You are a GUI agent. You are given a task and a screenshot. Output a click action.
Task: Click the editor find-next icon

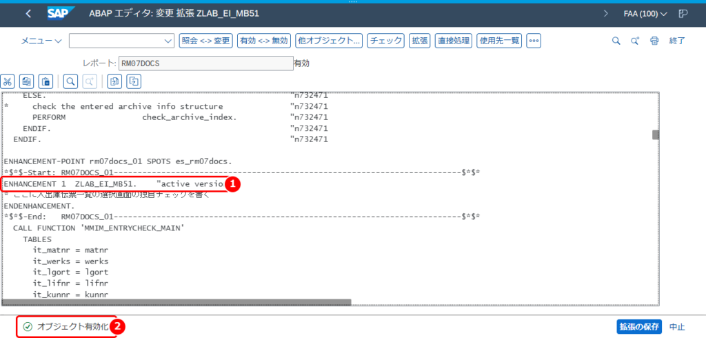click(x=90, y=81)
